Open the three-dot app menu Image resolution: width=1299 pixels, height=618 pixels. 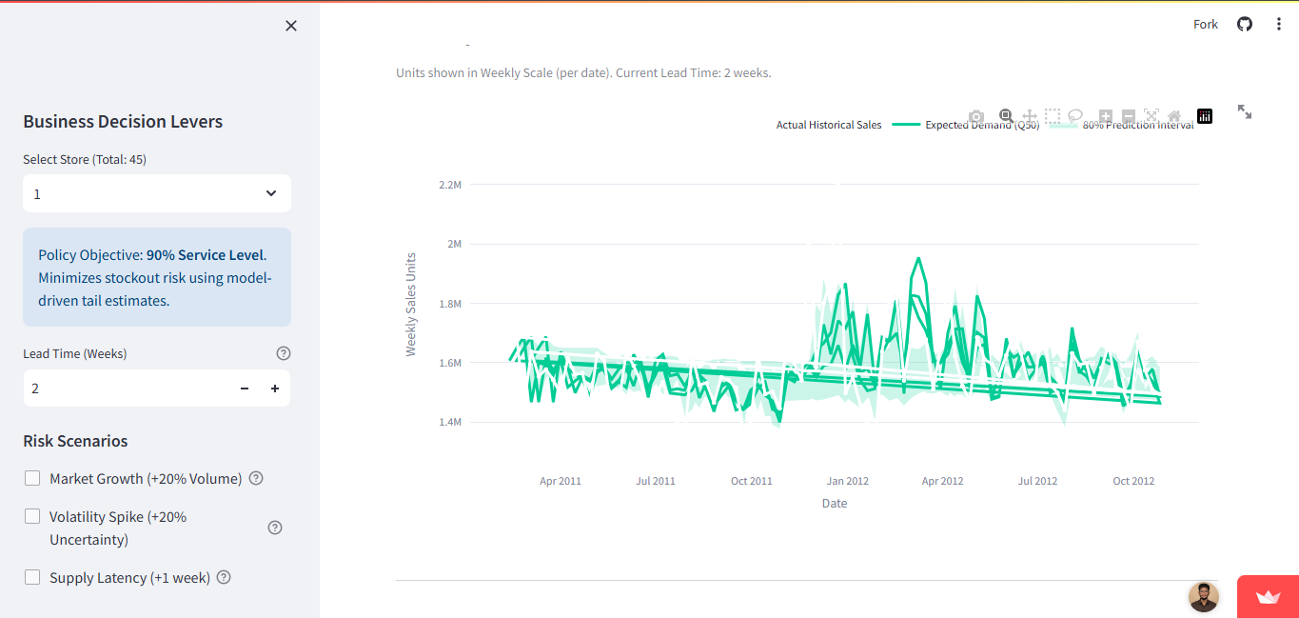[1279, 24]
